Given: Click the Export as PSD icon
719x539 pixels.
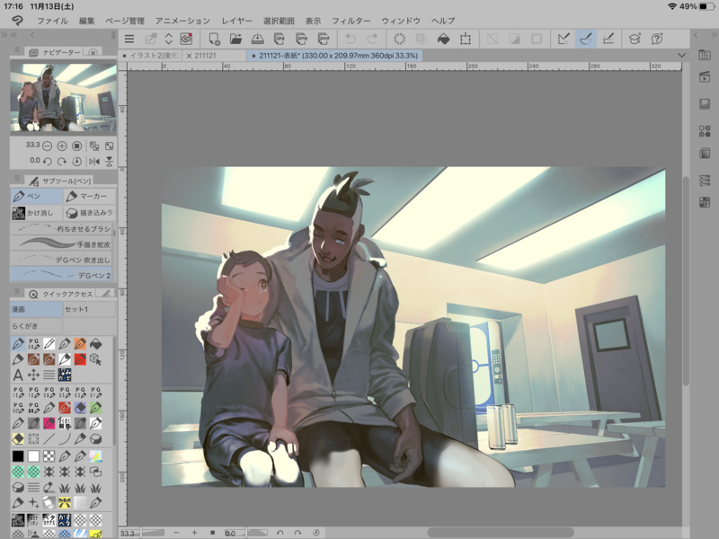Looking at the screenshot, I should point(324,39).
